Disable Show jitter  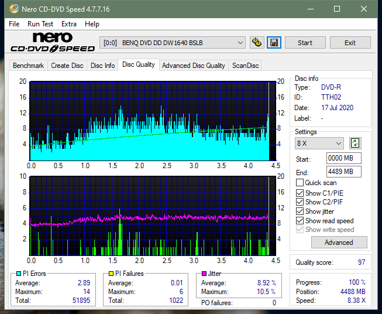[x=300, y=211]
